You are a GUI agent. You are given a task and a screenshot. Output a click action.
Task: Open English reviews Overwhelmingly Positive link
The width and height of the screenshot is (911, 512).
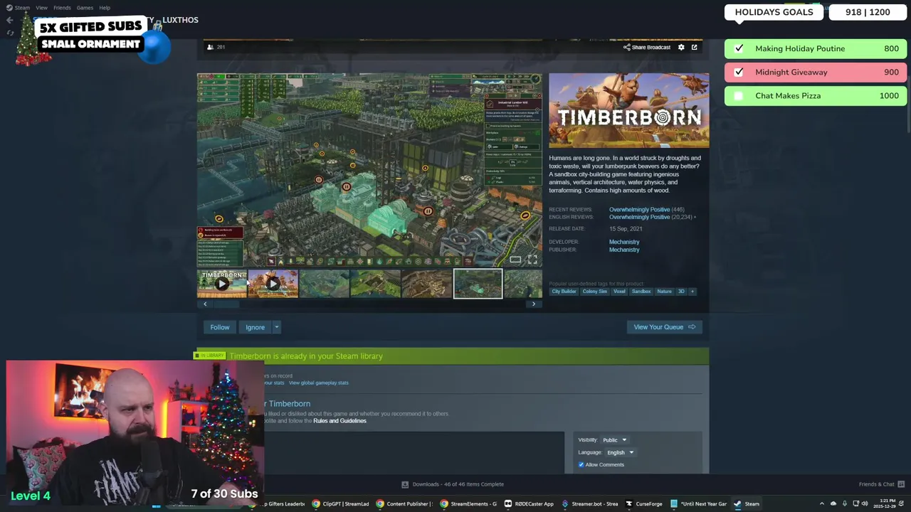[639, 217]
